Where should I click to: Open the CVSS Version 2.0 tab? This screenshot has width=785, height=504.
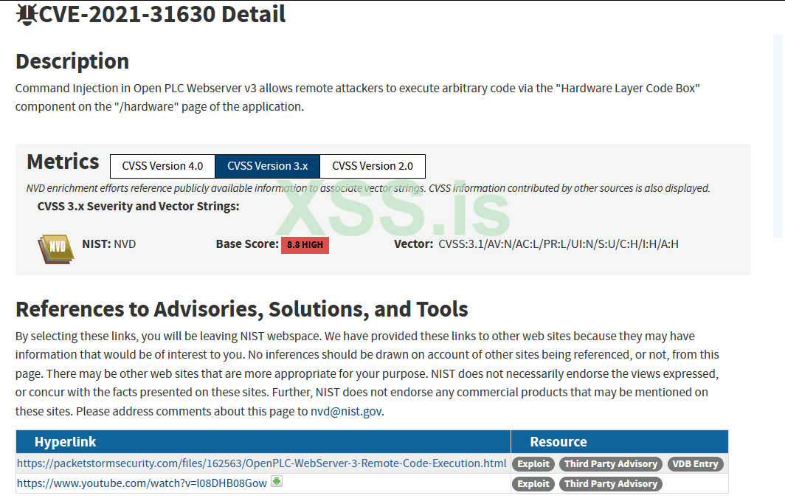373,166
